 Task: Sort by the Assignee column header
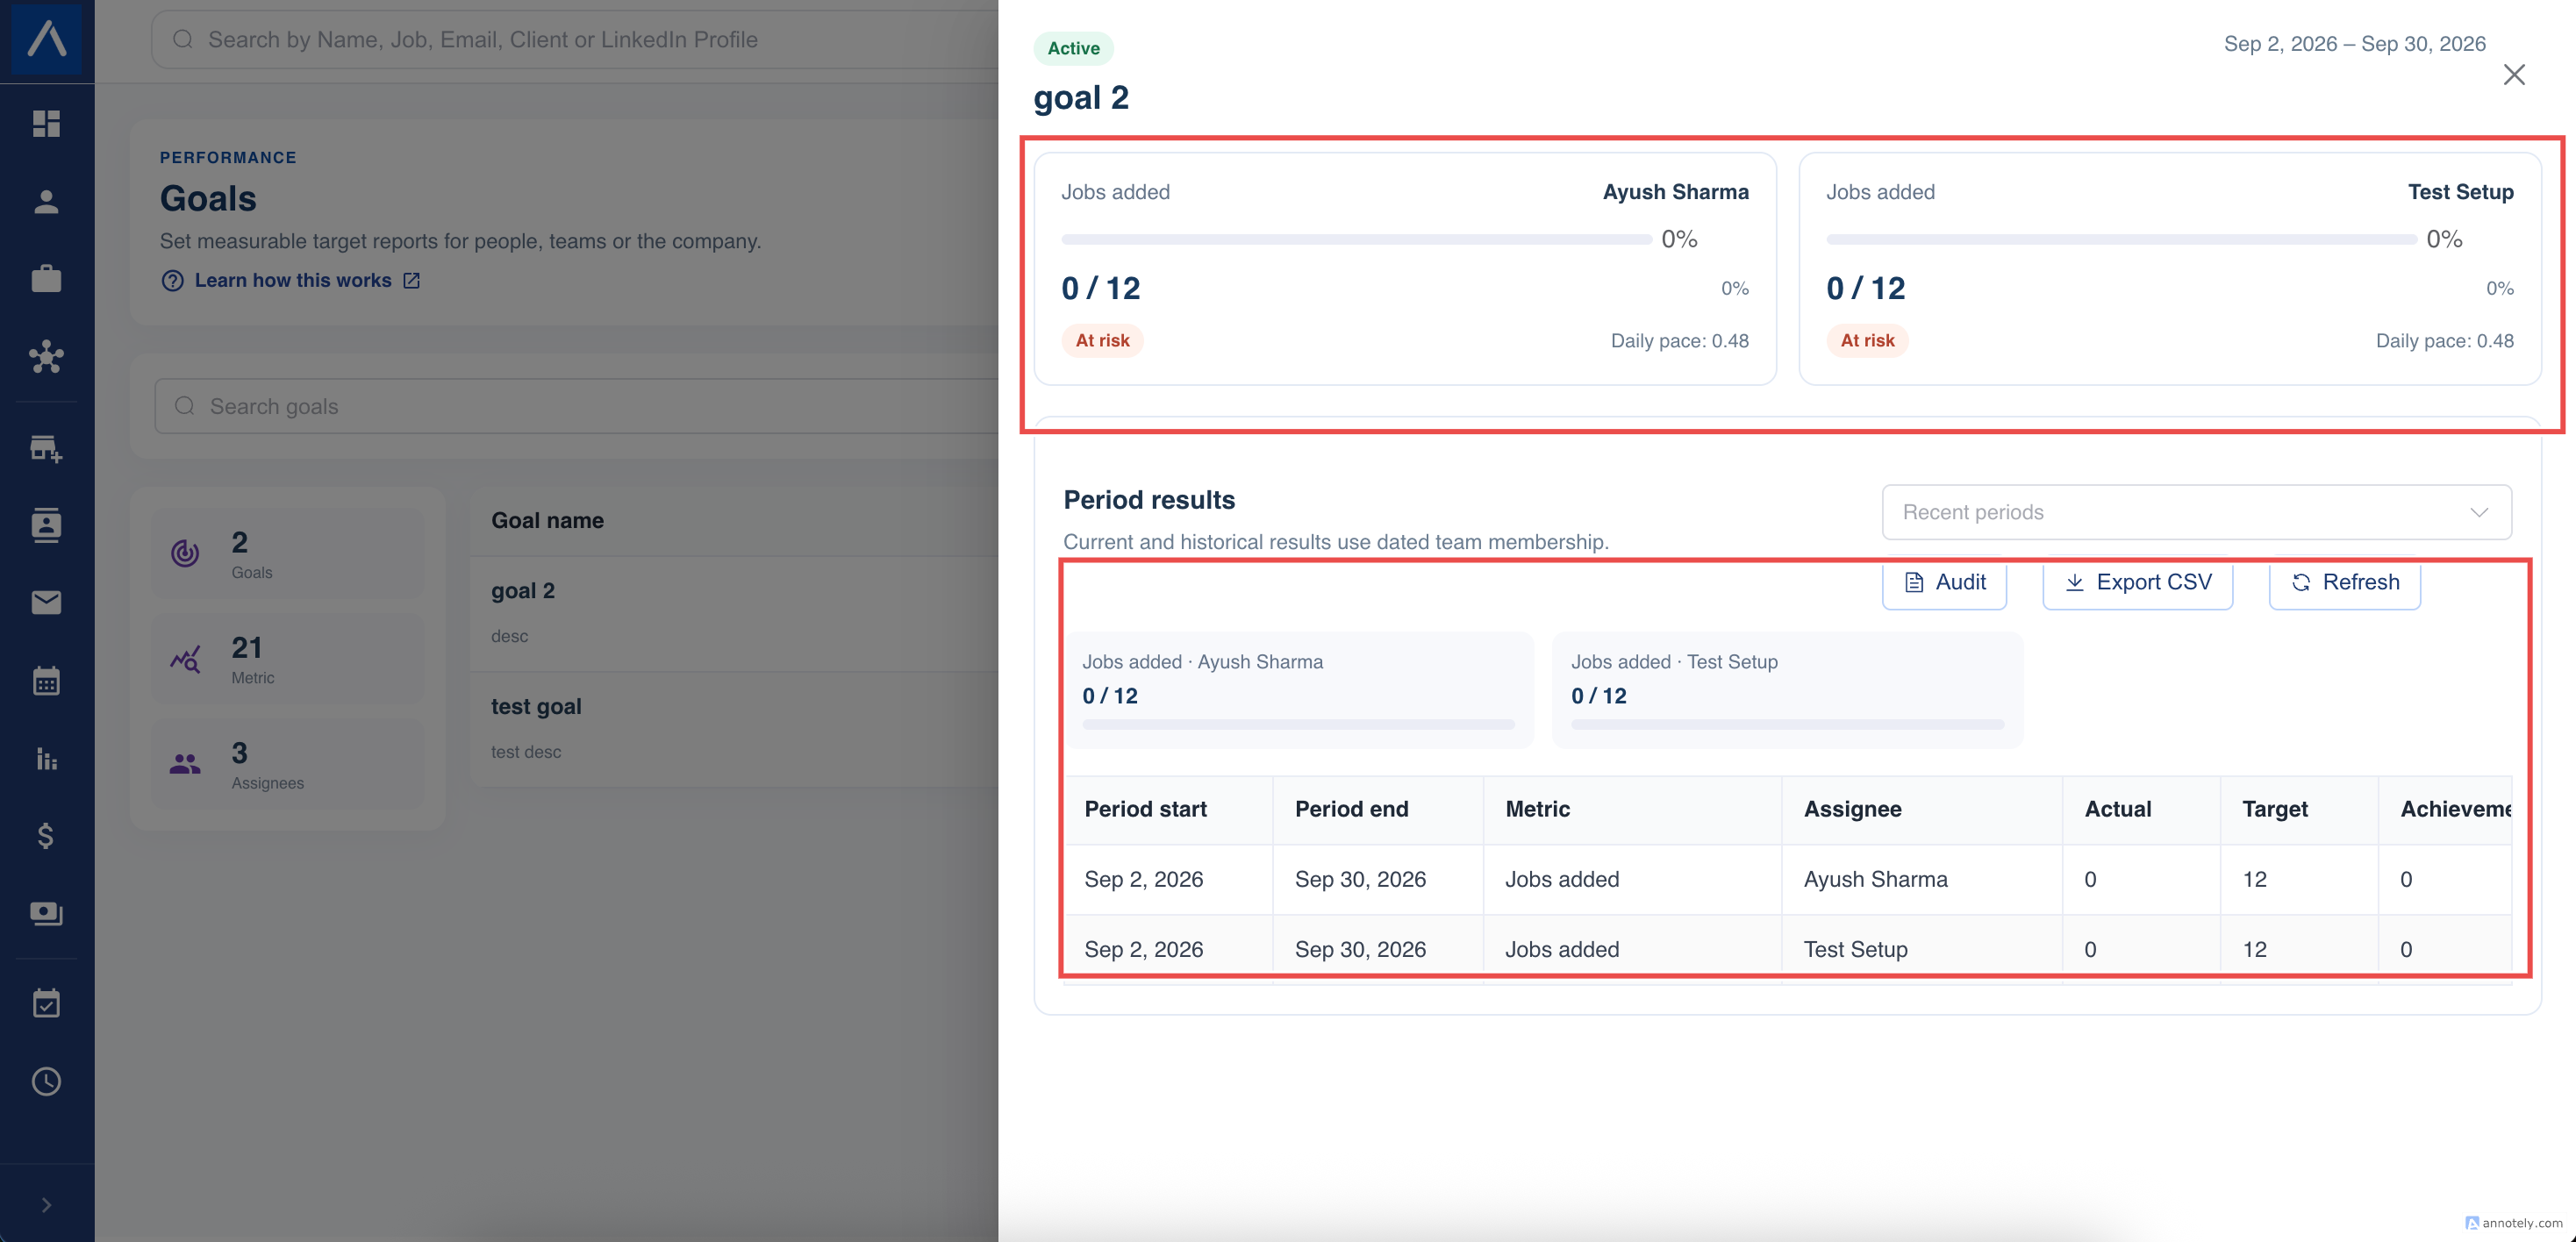tap(1852, 809)
